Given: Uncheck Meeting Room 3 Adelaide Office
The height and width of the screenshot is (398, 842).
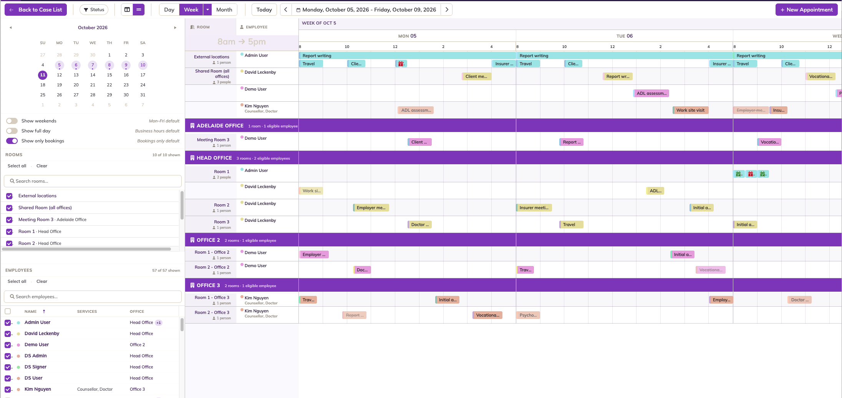Looking at the screenshot, I should coord(9,220).
